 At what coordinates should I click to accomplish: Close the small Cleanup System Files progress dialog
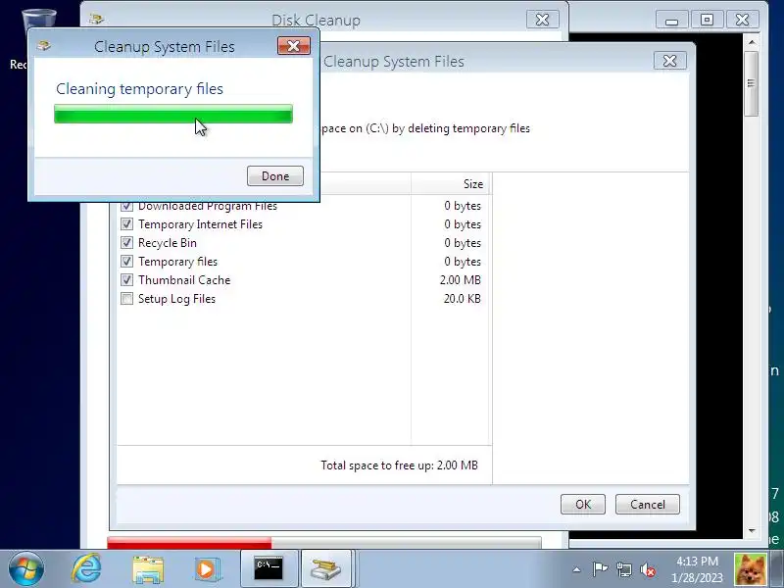coord(294,46)
